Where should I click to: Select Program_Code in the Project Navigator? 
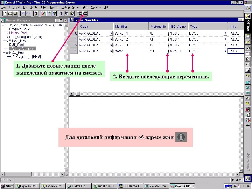pyautogui.click(x=19, y=29)
